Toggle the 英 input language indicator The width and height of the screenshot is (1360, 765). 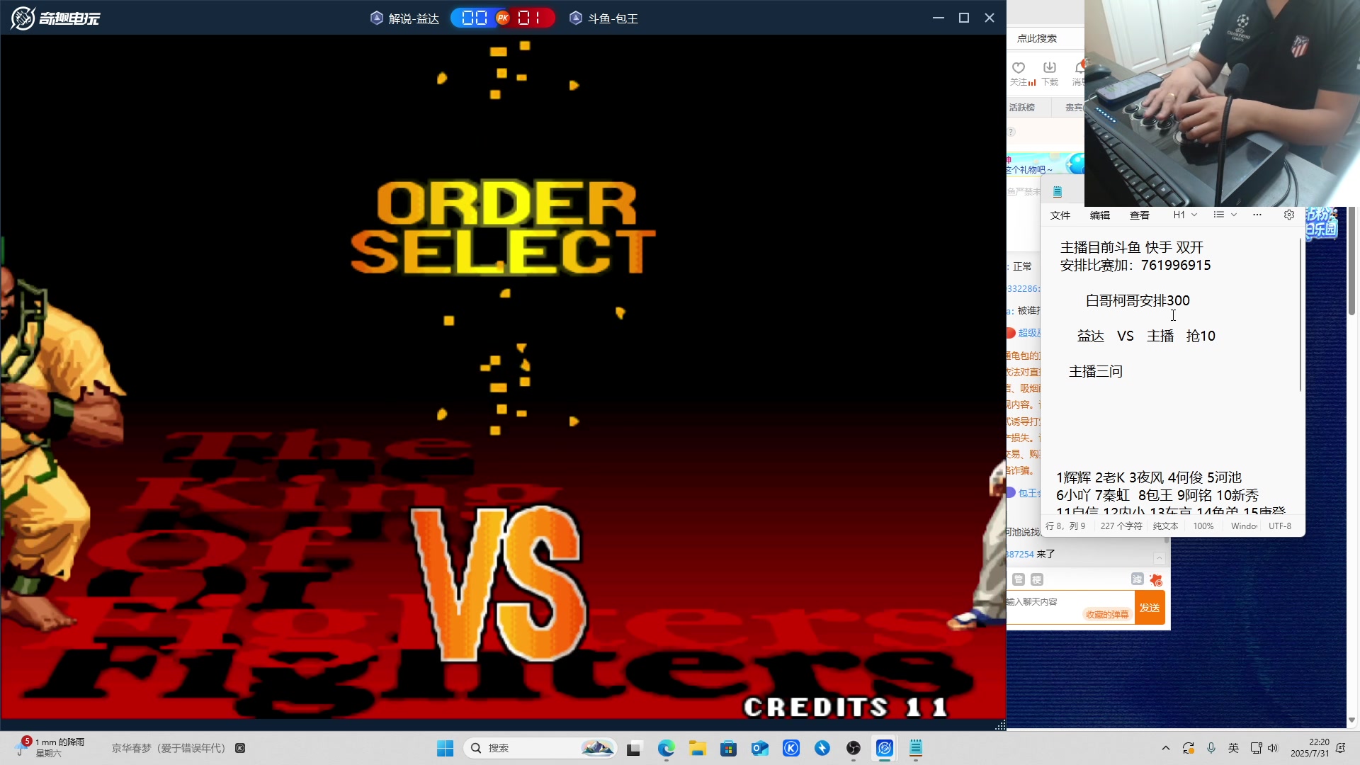tap(1234, 748)
